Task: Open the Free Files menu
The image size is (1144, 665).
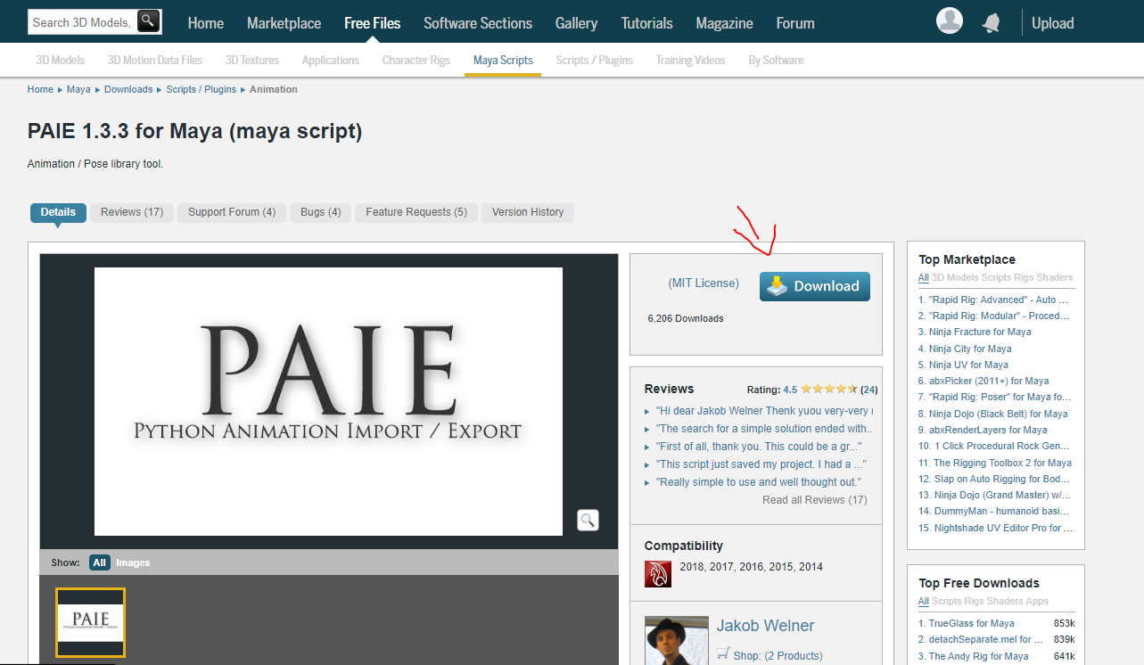Action: 373,23
